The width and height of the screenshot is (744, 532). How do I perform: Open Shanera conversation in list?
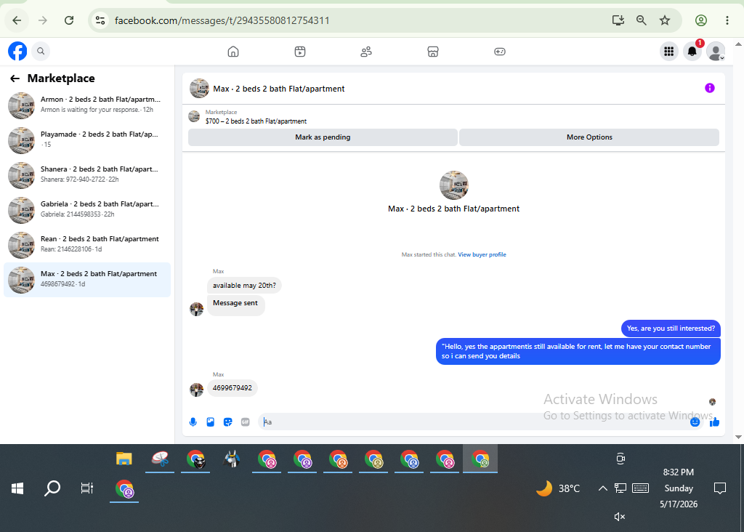coord(87,175)
